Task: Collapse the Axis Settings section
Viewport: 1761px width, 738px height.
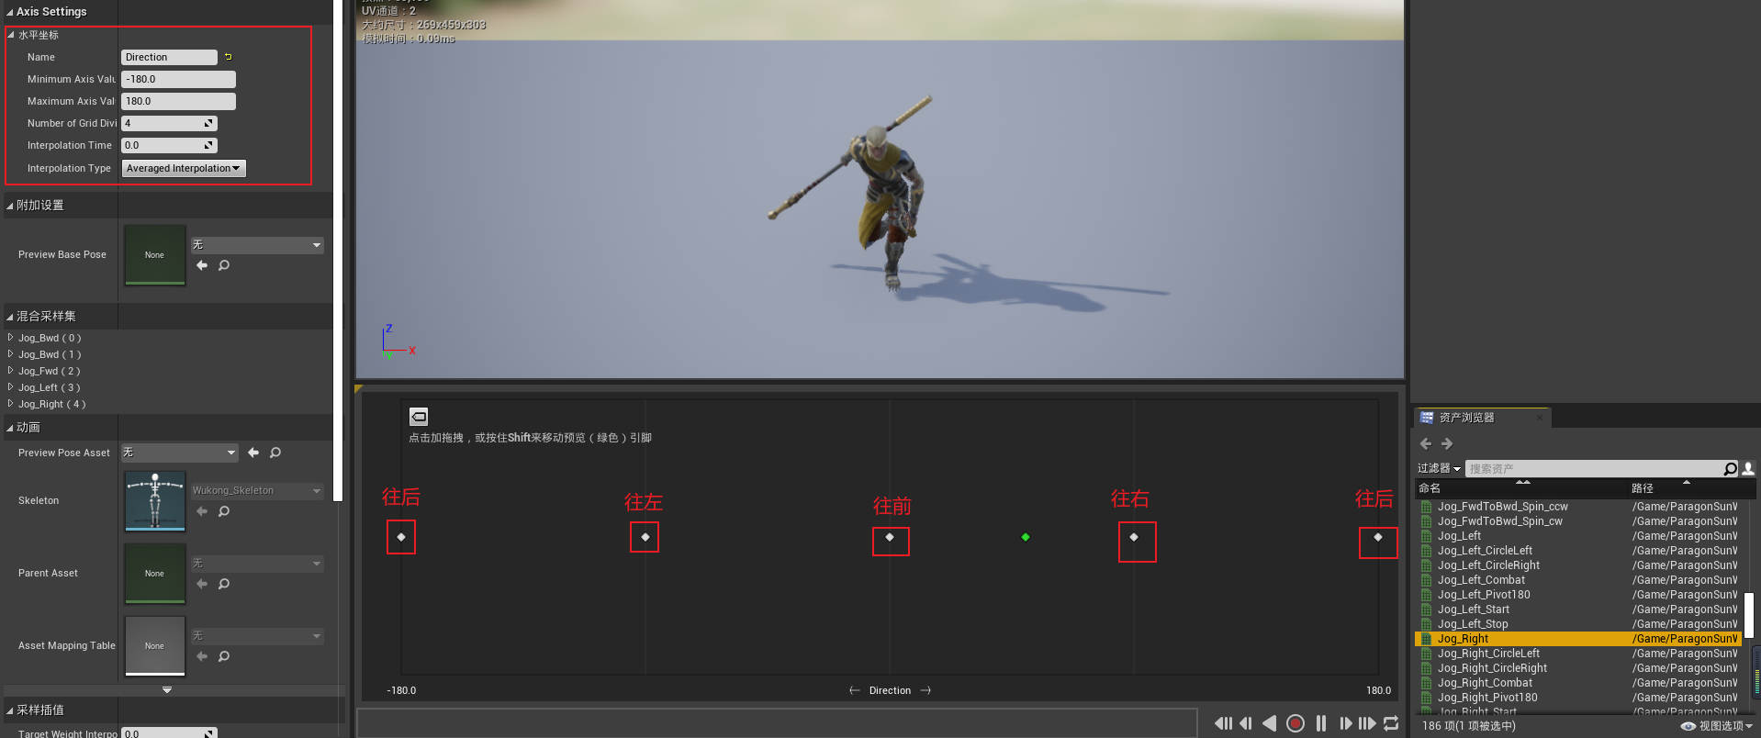Action: pyautogui.click(x=10, y=12)
